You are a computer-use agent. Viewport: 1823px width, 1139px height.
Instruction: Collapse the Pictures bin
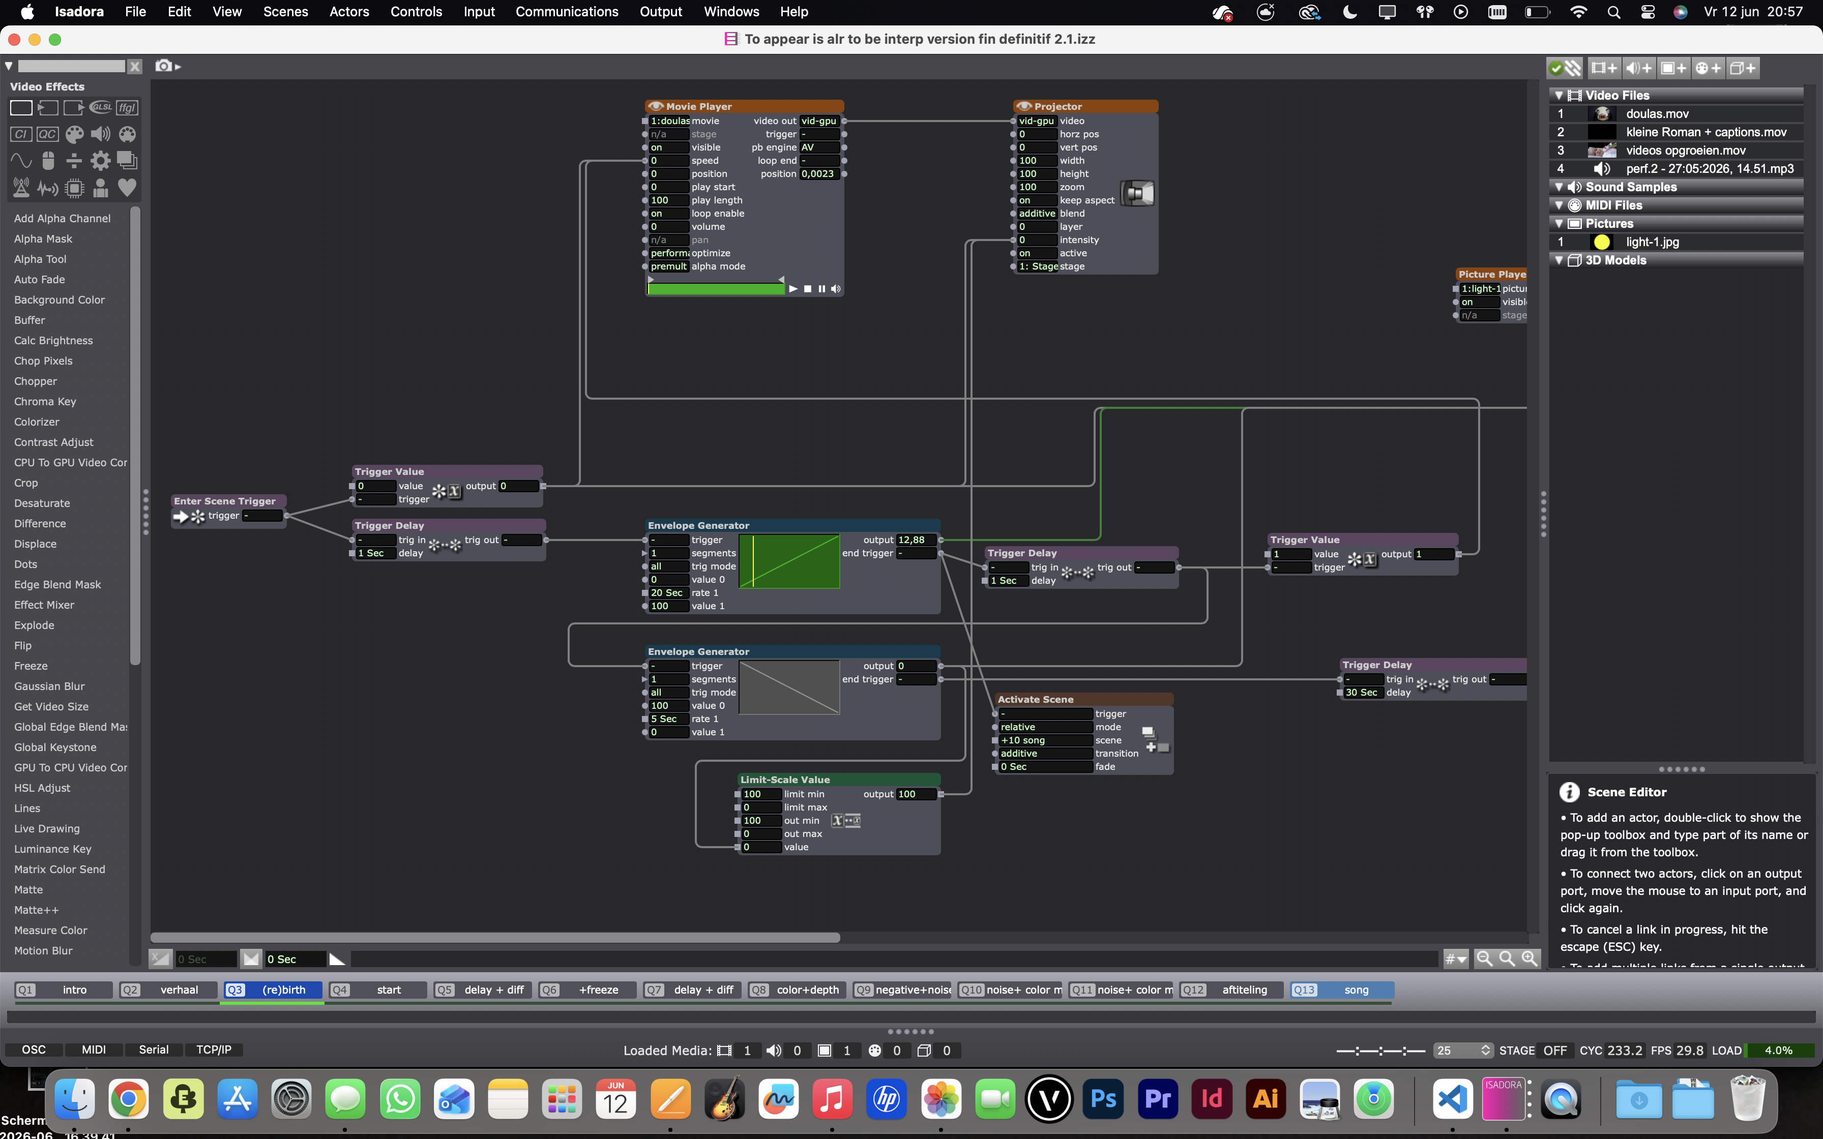tap(1559, 224)
